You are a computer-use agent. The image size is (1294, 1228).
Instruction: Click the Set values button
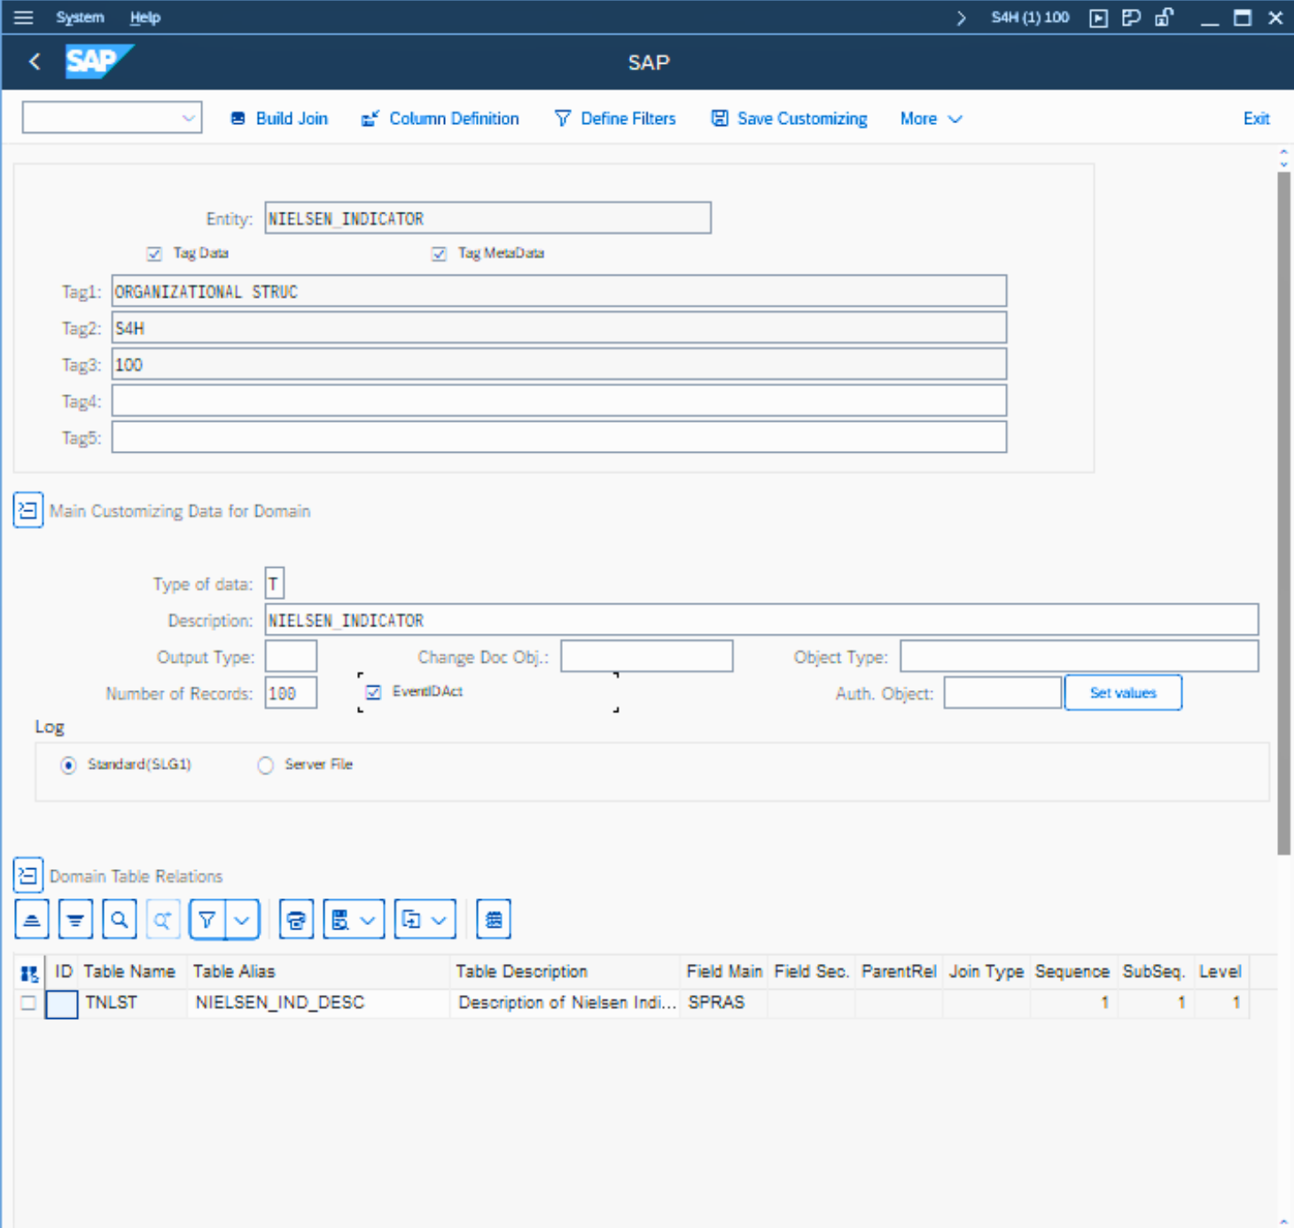1122,693
